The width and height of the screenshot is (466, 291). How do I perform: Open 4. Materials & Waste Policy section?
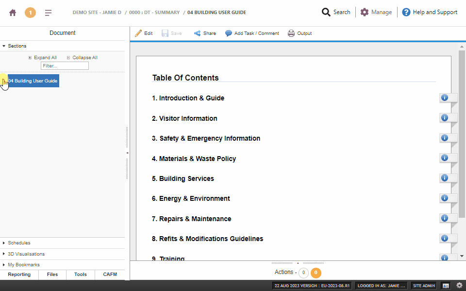point(194,159)
